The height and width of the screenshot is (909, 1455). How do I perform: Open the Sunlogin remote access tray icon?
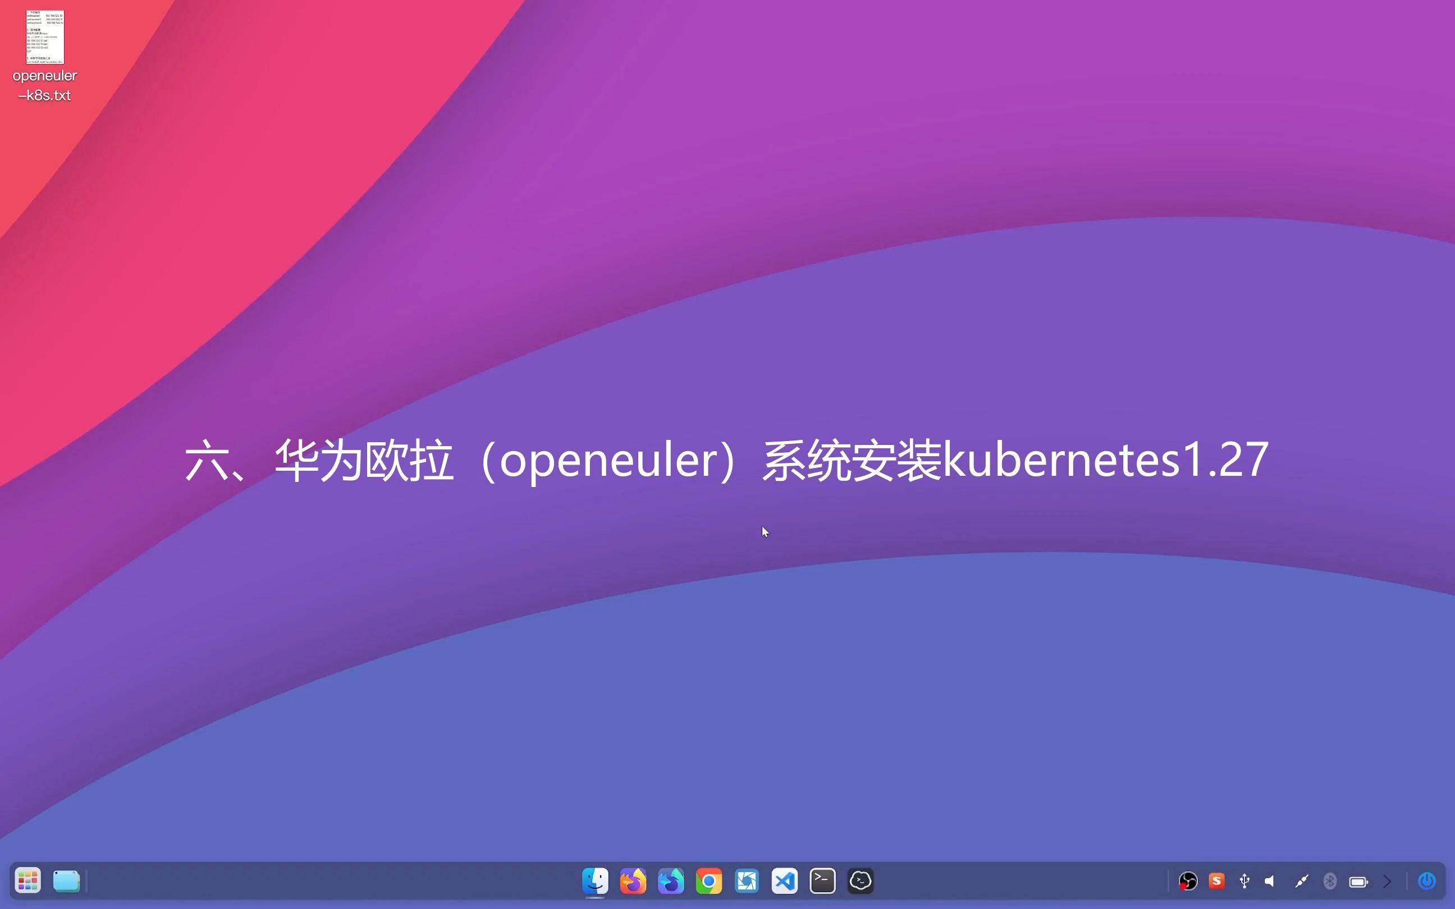(1218, 881)
